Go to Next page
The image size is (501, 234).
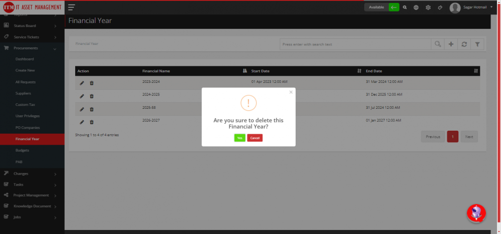(469, 137)
